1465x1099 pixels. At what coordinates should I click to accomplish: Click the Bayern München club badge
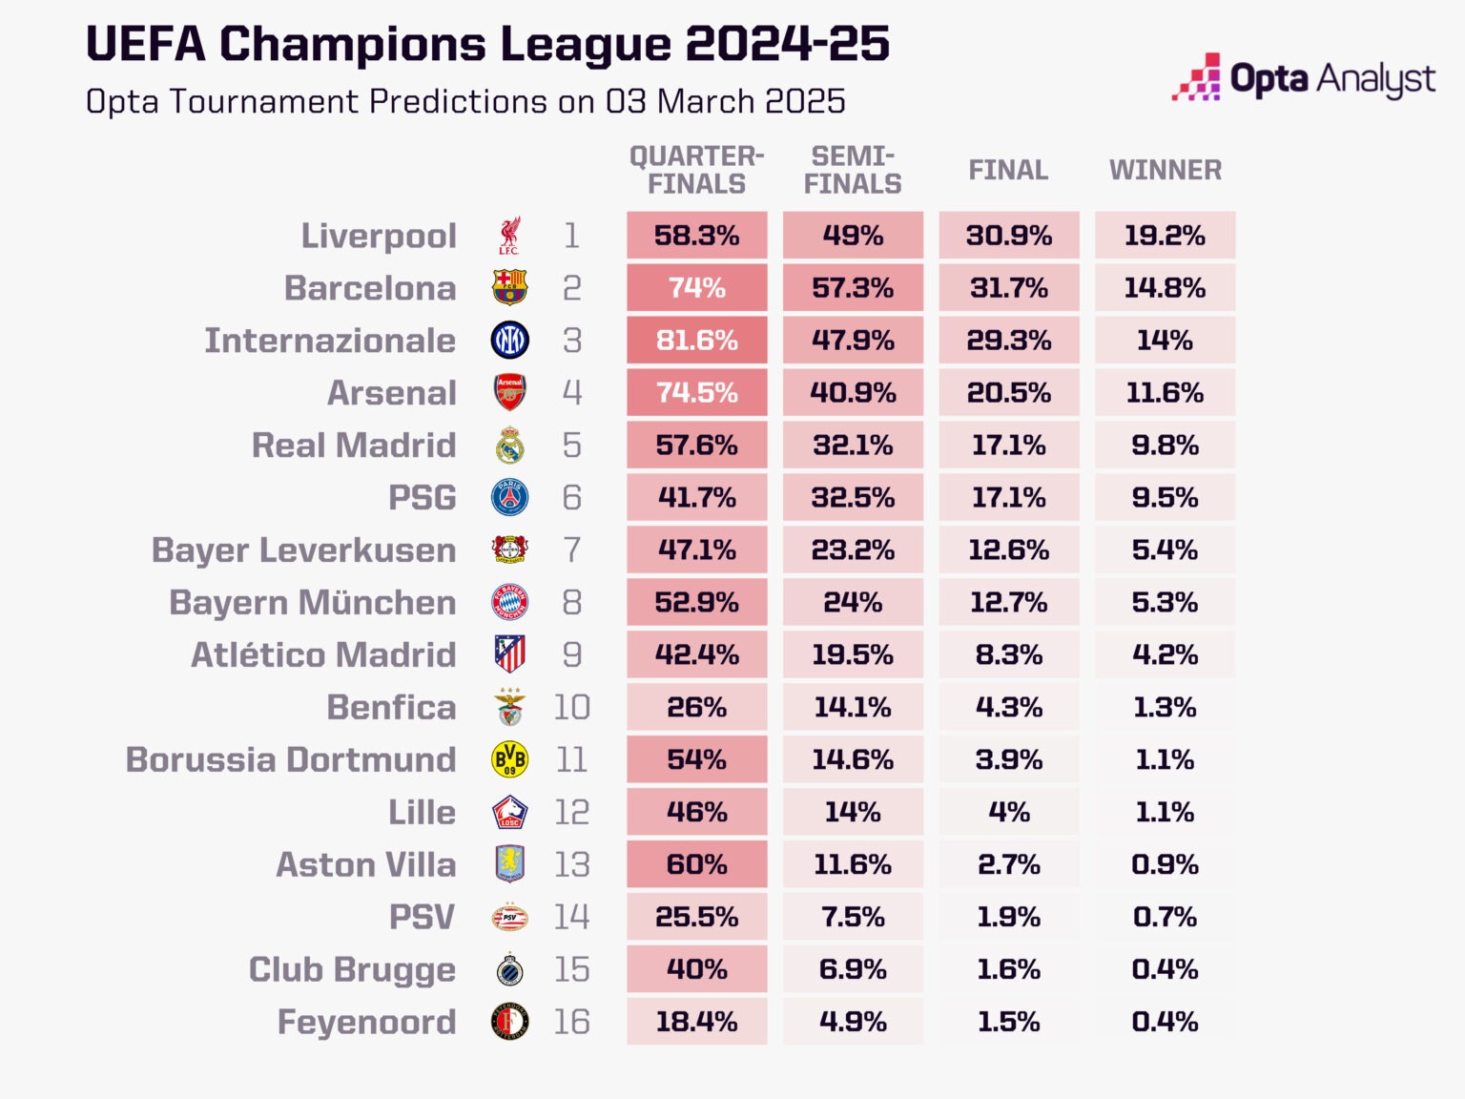coord(509,602)
